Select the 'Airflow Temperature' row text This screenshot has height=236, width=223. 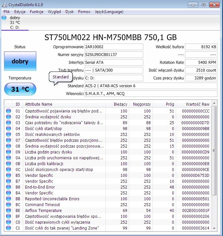pos(43,210)
